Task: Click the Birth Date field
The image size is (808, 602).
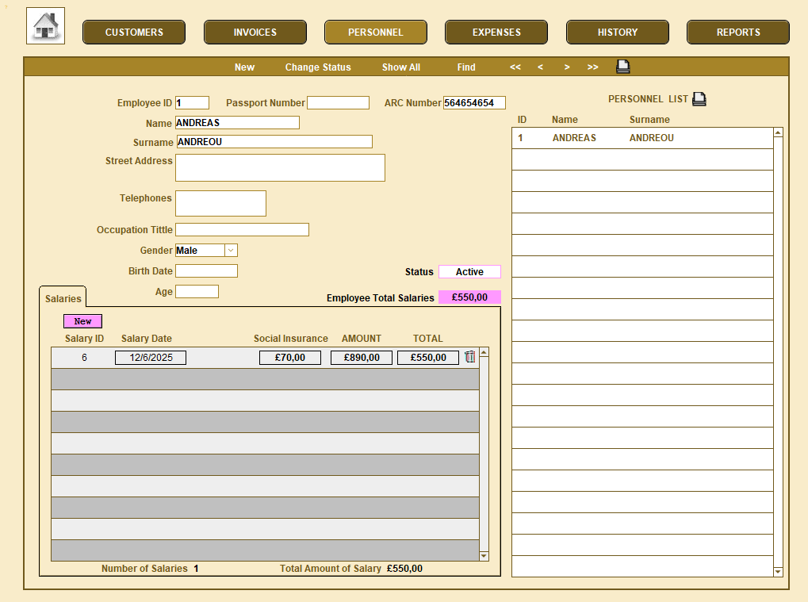Action: tap(206, 270)
